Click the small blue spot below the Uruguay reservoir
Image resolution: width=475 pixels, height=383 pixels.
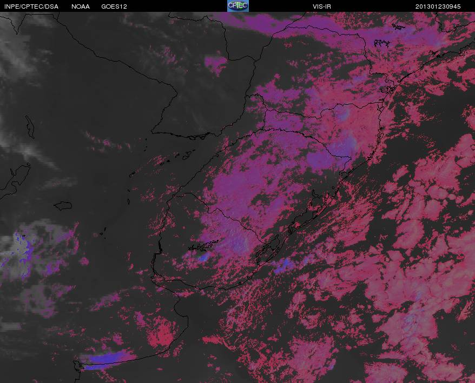[204, 257]
